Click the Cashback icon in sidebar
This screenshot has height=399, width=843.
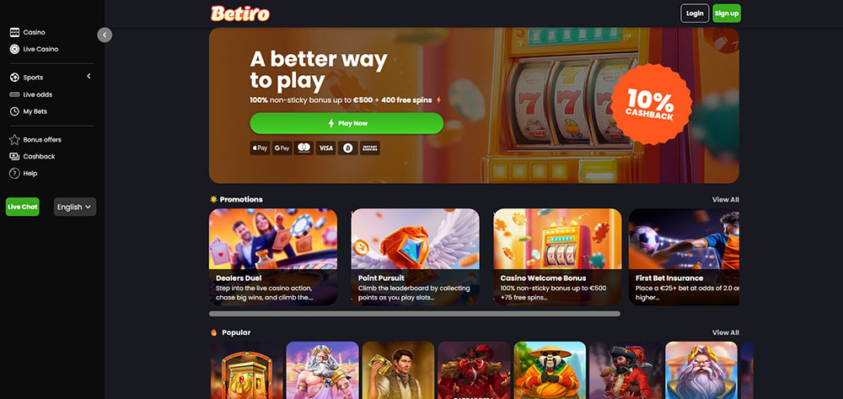[14, 157]
